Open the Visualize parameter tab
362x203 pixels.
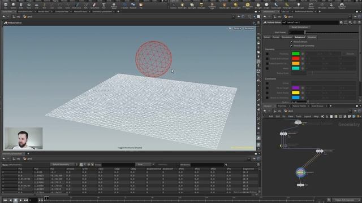click(312, 37)
